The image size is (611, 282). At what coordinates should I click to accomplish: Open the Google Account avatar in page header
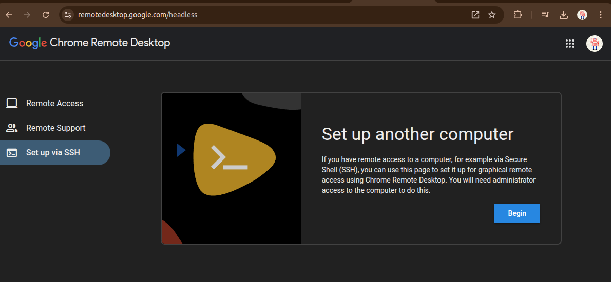(594, 44)
